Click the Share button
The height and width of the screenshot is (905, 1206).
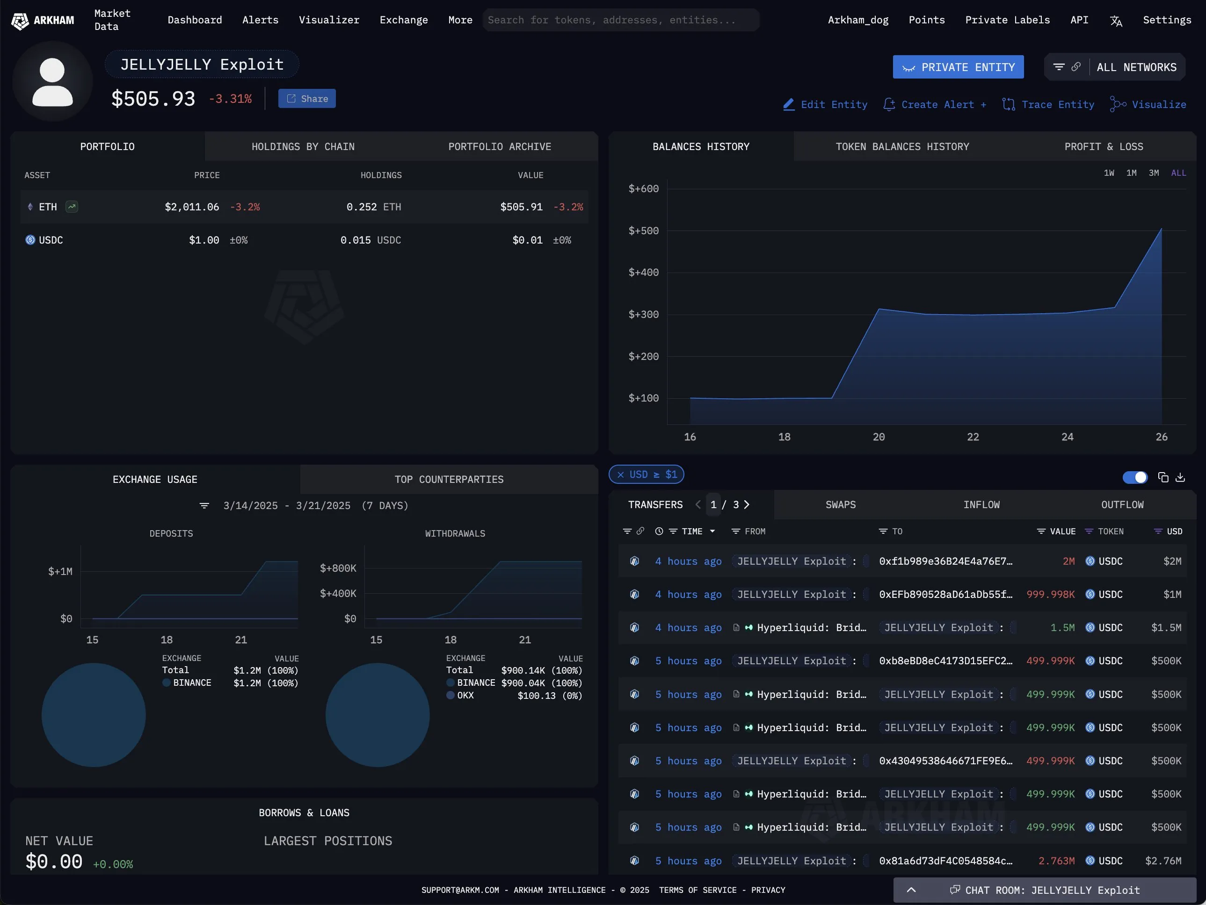[x=307, y=99]
